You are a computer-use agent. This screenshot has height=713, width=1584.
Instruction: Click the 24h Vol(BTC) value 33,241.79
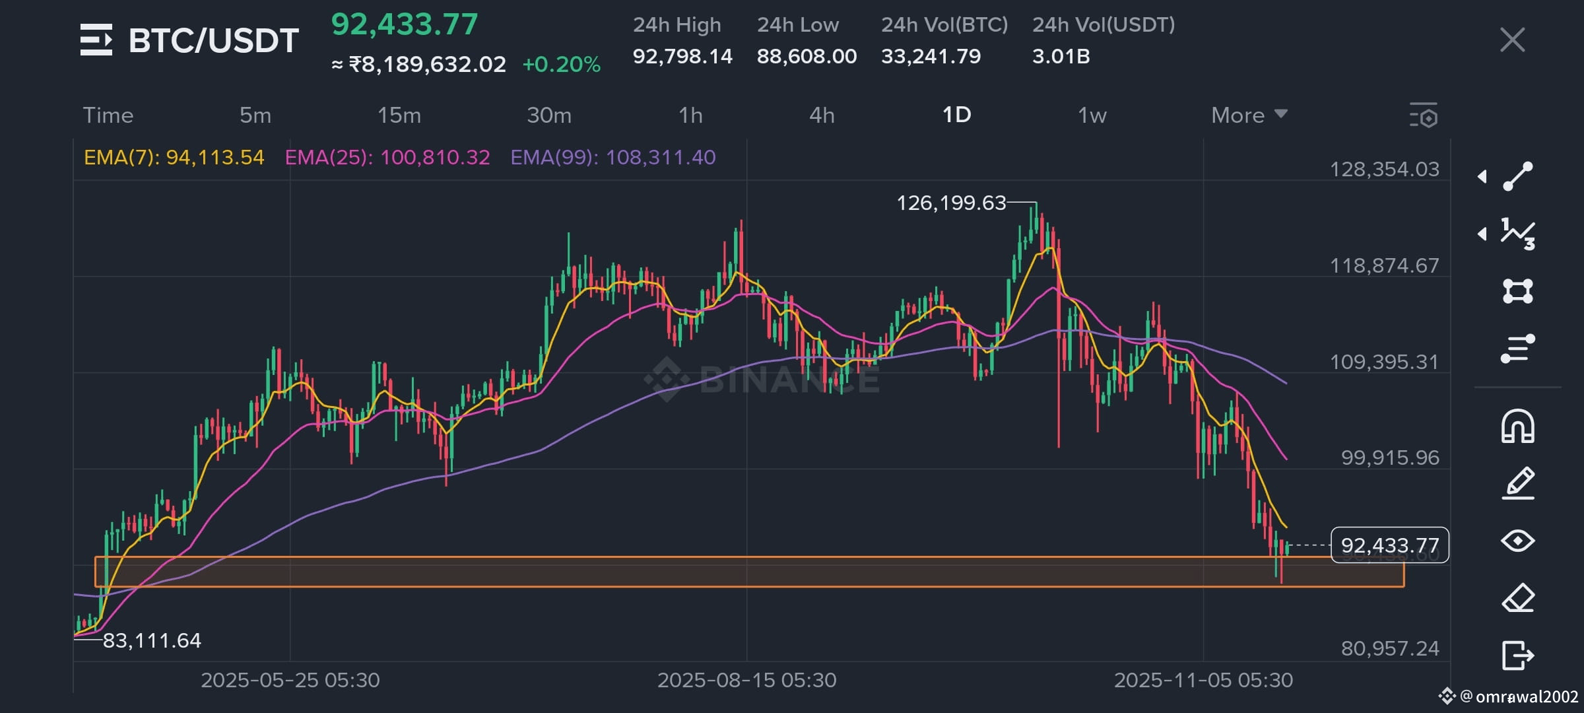click(x=931, y=56)
